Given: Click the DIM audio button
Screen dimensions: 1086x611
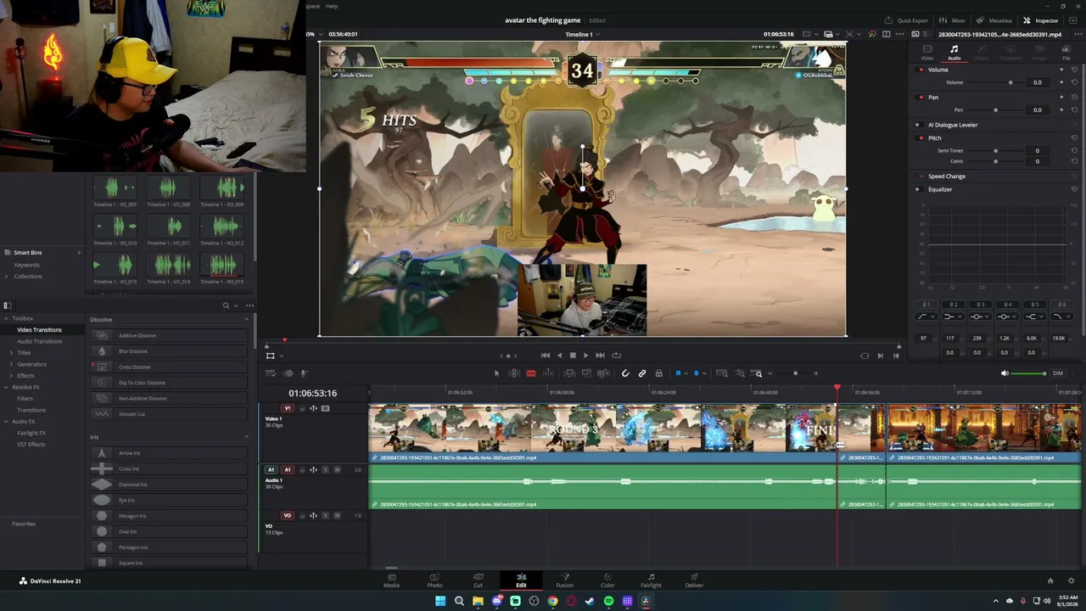Looking at the screenshot, I should 1058,373.
